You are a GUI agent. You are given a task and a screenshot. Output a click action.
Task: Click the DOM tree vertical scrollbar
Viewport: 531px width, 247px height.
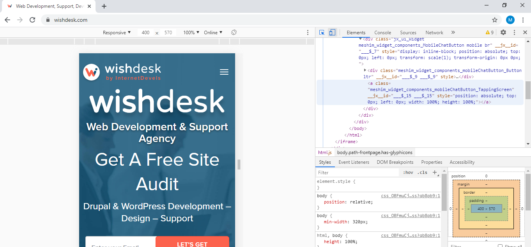click(x=528, y=90)
